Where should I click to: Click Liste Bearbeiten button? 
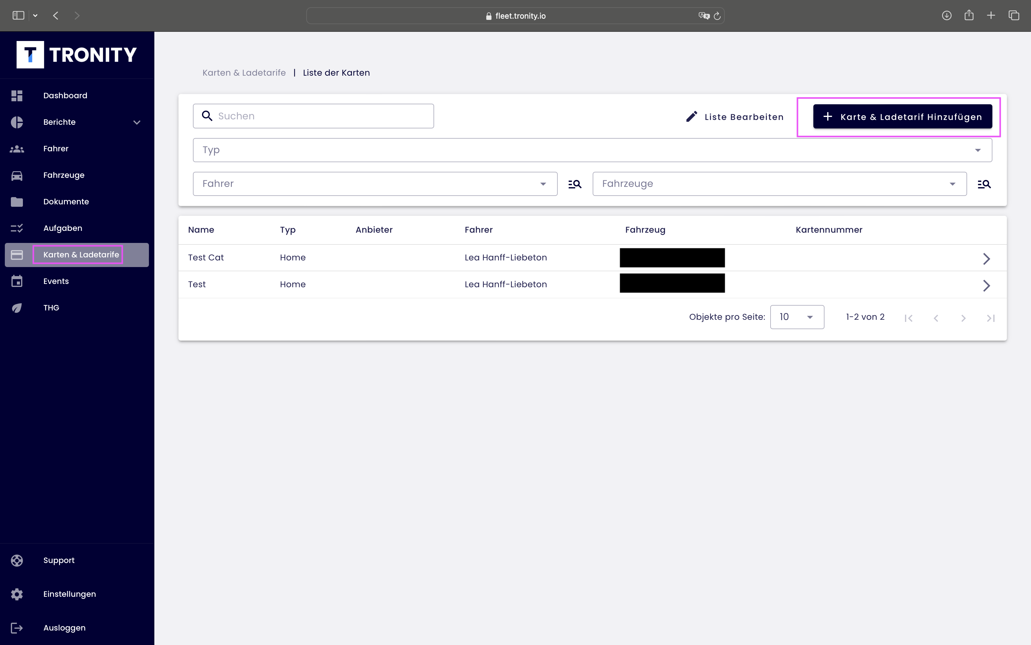pos(735,117)
